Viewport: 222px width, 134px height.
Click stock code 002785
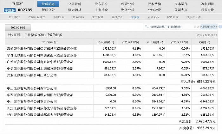[25, 10]
